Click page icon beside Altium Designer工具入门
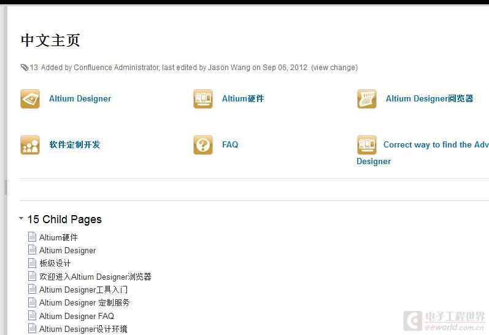 click(x=32, y=290)
